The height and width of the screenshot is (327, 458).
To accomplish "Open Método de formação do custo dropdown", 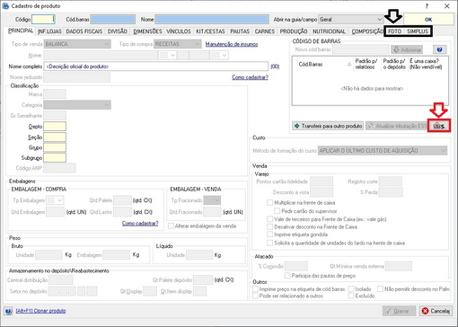I will coord(383,151).
